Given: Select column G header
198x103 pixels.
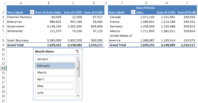Looking at the screenshot, I should point(146,3).
